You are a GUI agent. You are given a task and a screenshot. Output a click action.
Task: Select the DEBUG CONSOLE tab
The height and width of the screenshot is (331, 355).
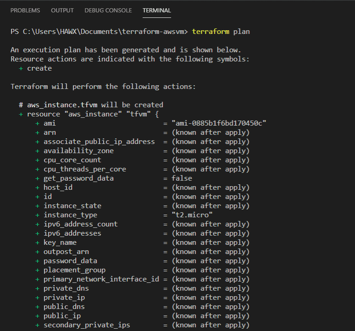point(108,11)
